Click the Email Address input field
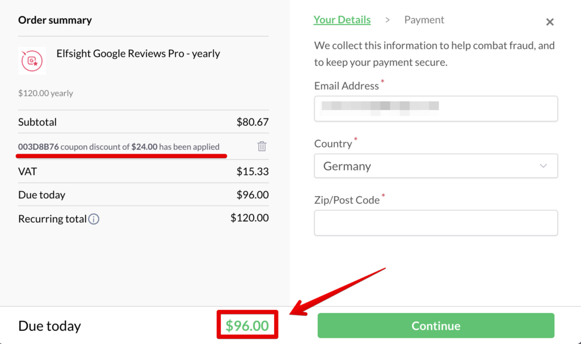Screen dimensions: 581x344 click(435, 108)
